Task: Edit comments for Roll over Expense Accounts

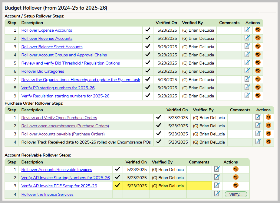Action: 247,30
